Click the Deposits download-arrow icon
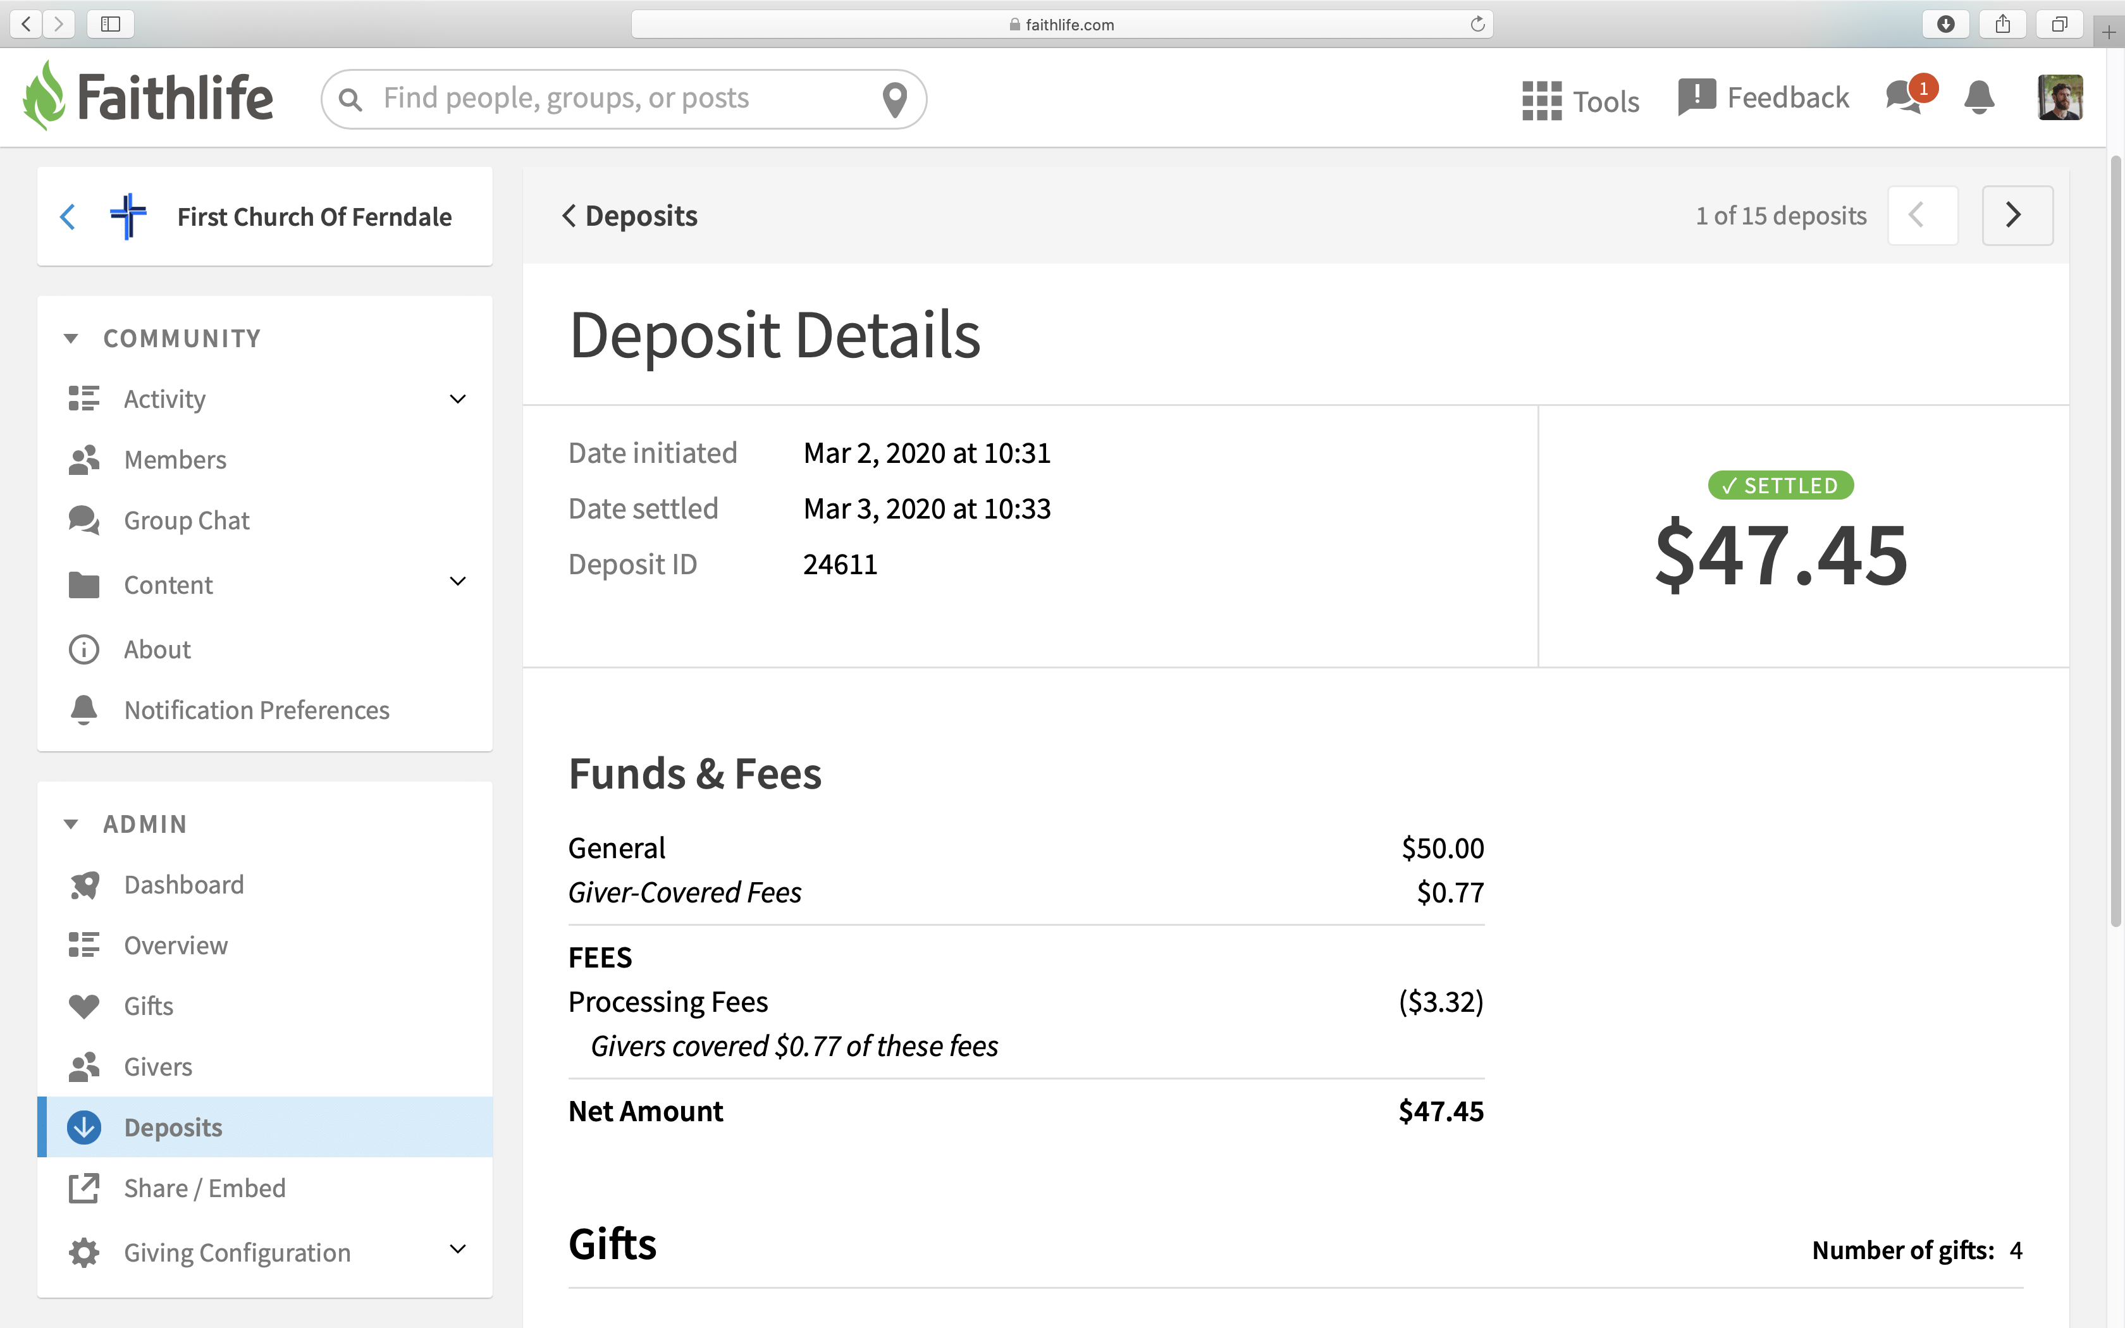This screenshot has height=1328, width=2125. (84, 1127)
